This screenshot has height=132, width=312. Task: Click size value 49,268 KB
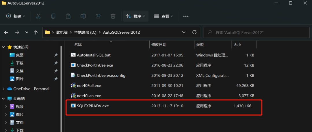coord(245,86)
